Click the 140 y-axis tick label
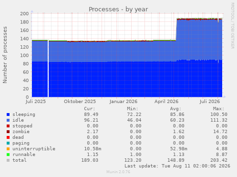237x177 pixels. 24,39
